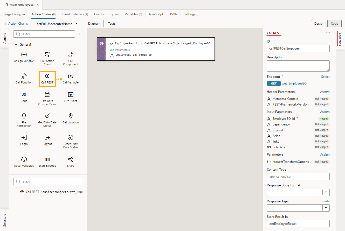The image size is (345, 231).
Task: Click Assign link for Input Parameters
Action: [x=325, y=112]
